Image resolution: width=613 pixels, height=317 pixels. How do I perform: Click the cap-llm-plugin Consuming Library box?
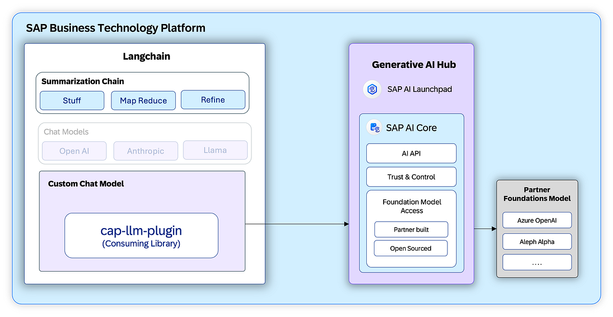point(142,235)
